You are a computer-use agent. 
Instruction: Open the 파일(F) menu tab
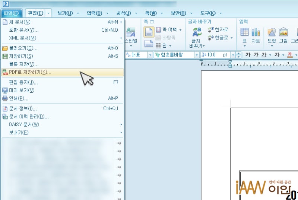[x=11, y=13]
